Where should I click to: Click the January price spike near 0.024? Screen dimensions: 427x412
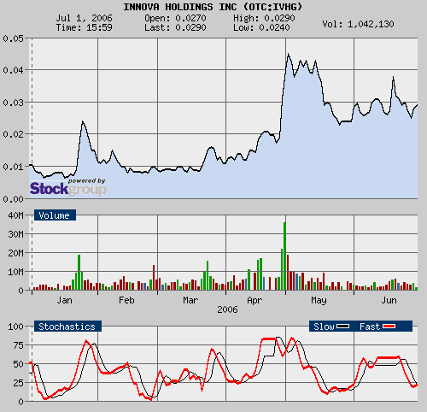coord(83,122)
